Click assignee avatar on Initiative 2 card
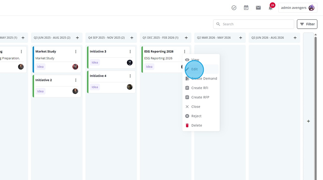323x180 pixels. (75, 91)
